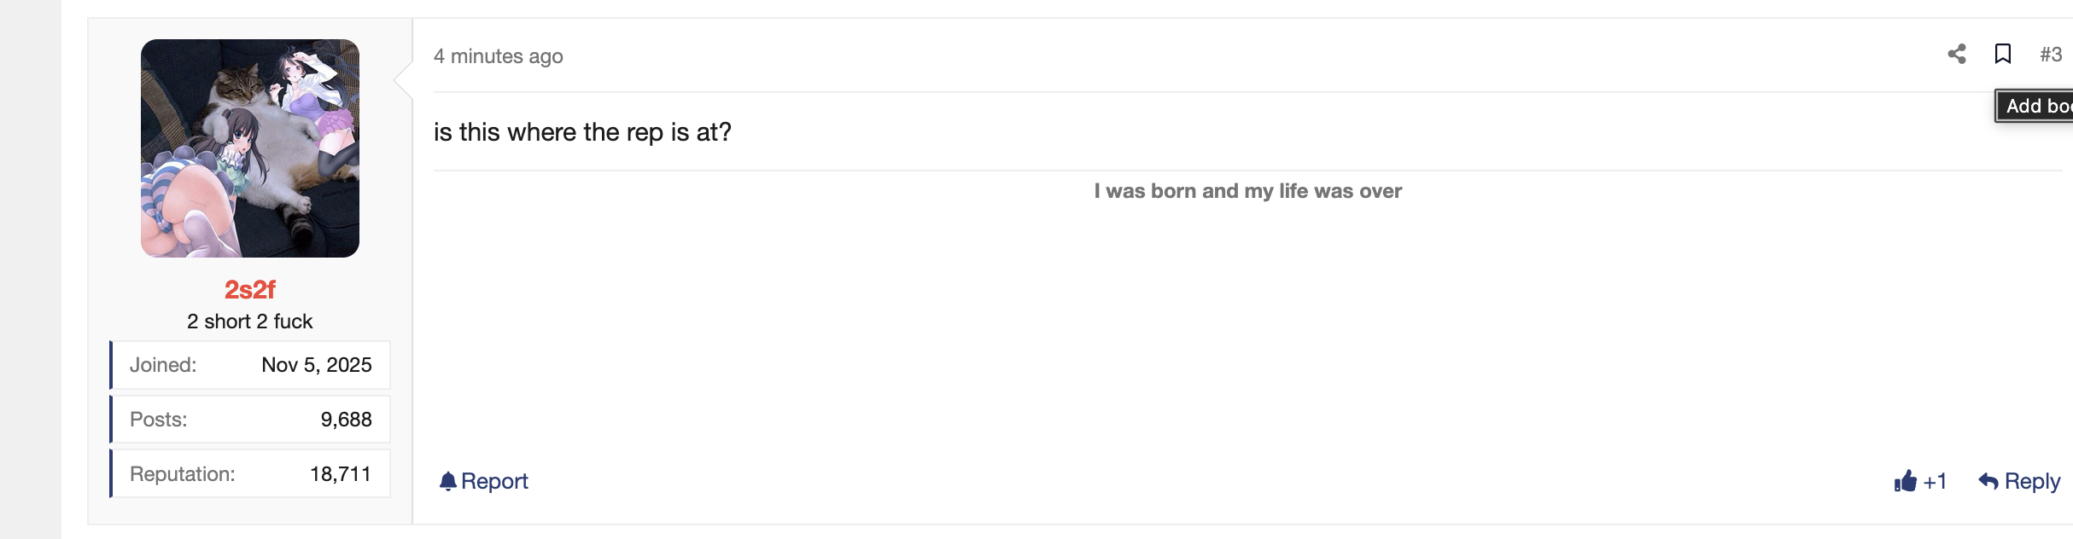Click the Add bookmark tooltip
Image resolution: width=2073 pixels, height=539 pixels.
tap(2035, 106)
